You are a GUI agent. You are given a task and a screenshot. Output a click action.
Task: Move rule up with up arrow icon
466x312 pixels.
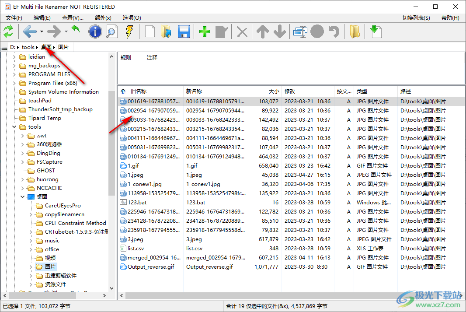(263, 32)
